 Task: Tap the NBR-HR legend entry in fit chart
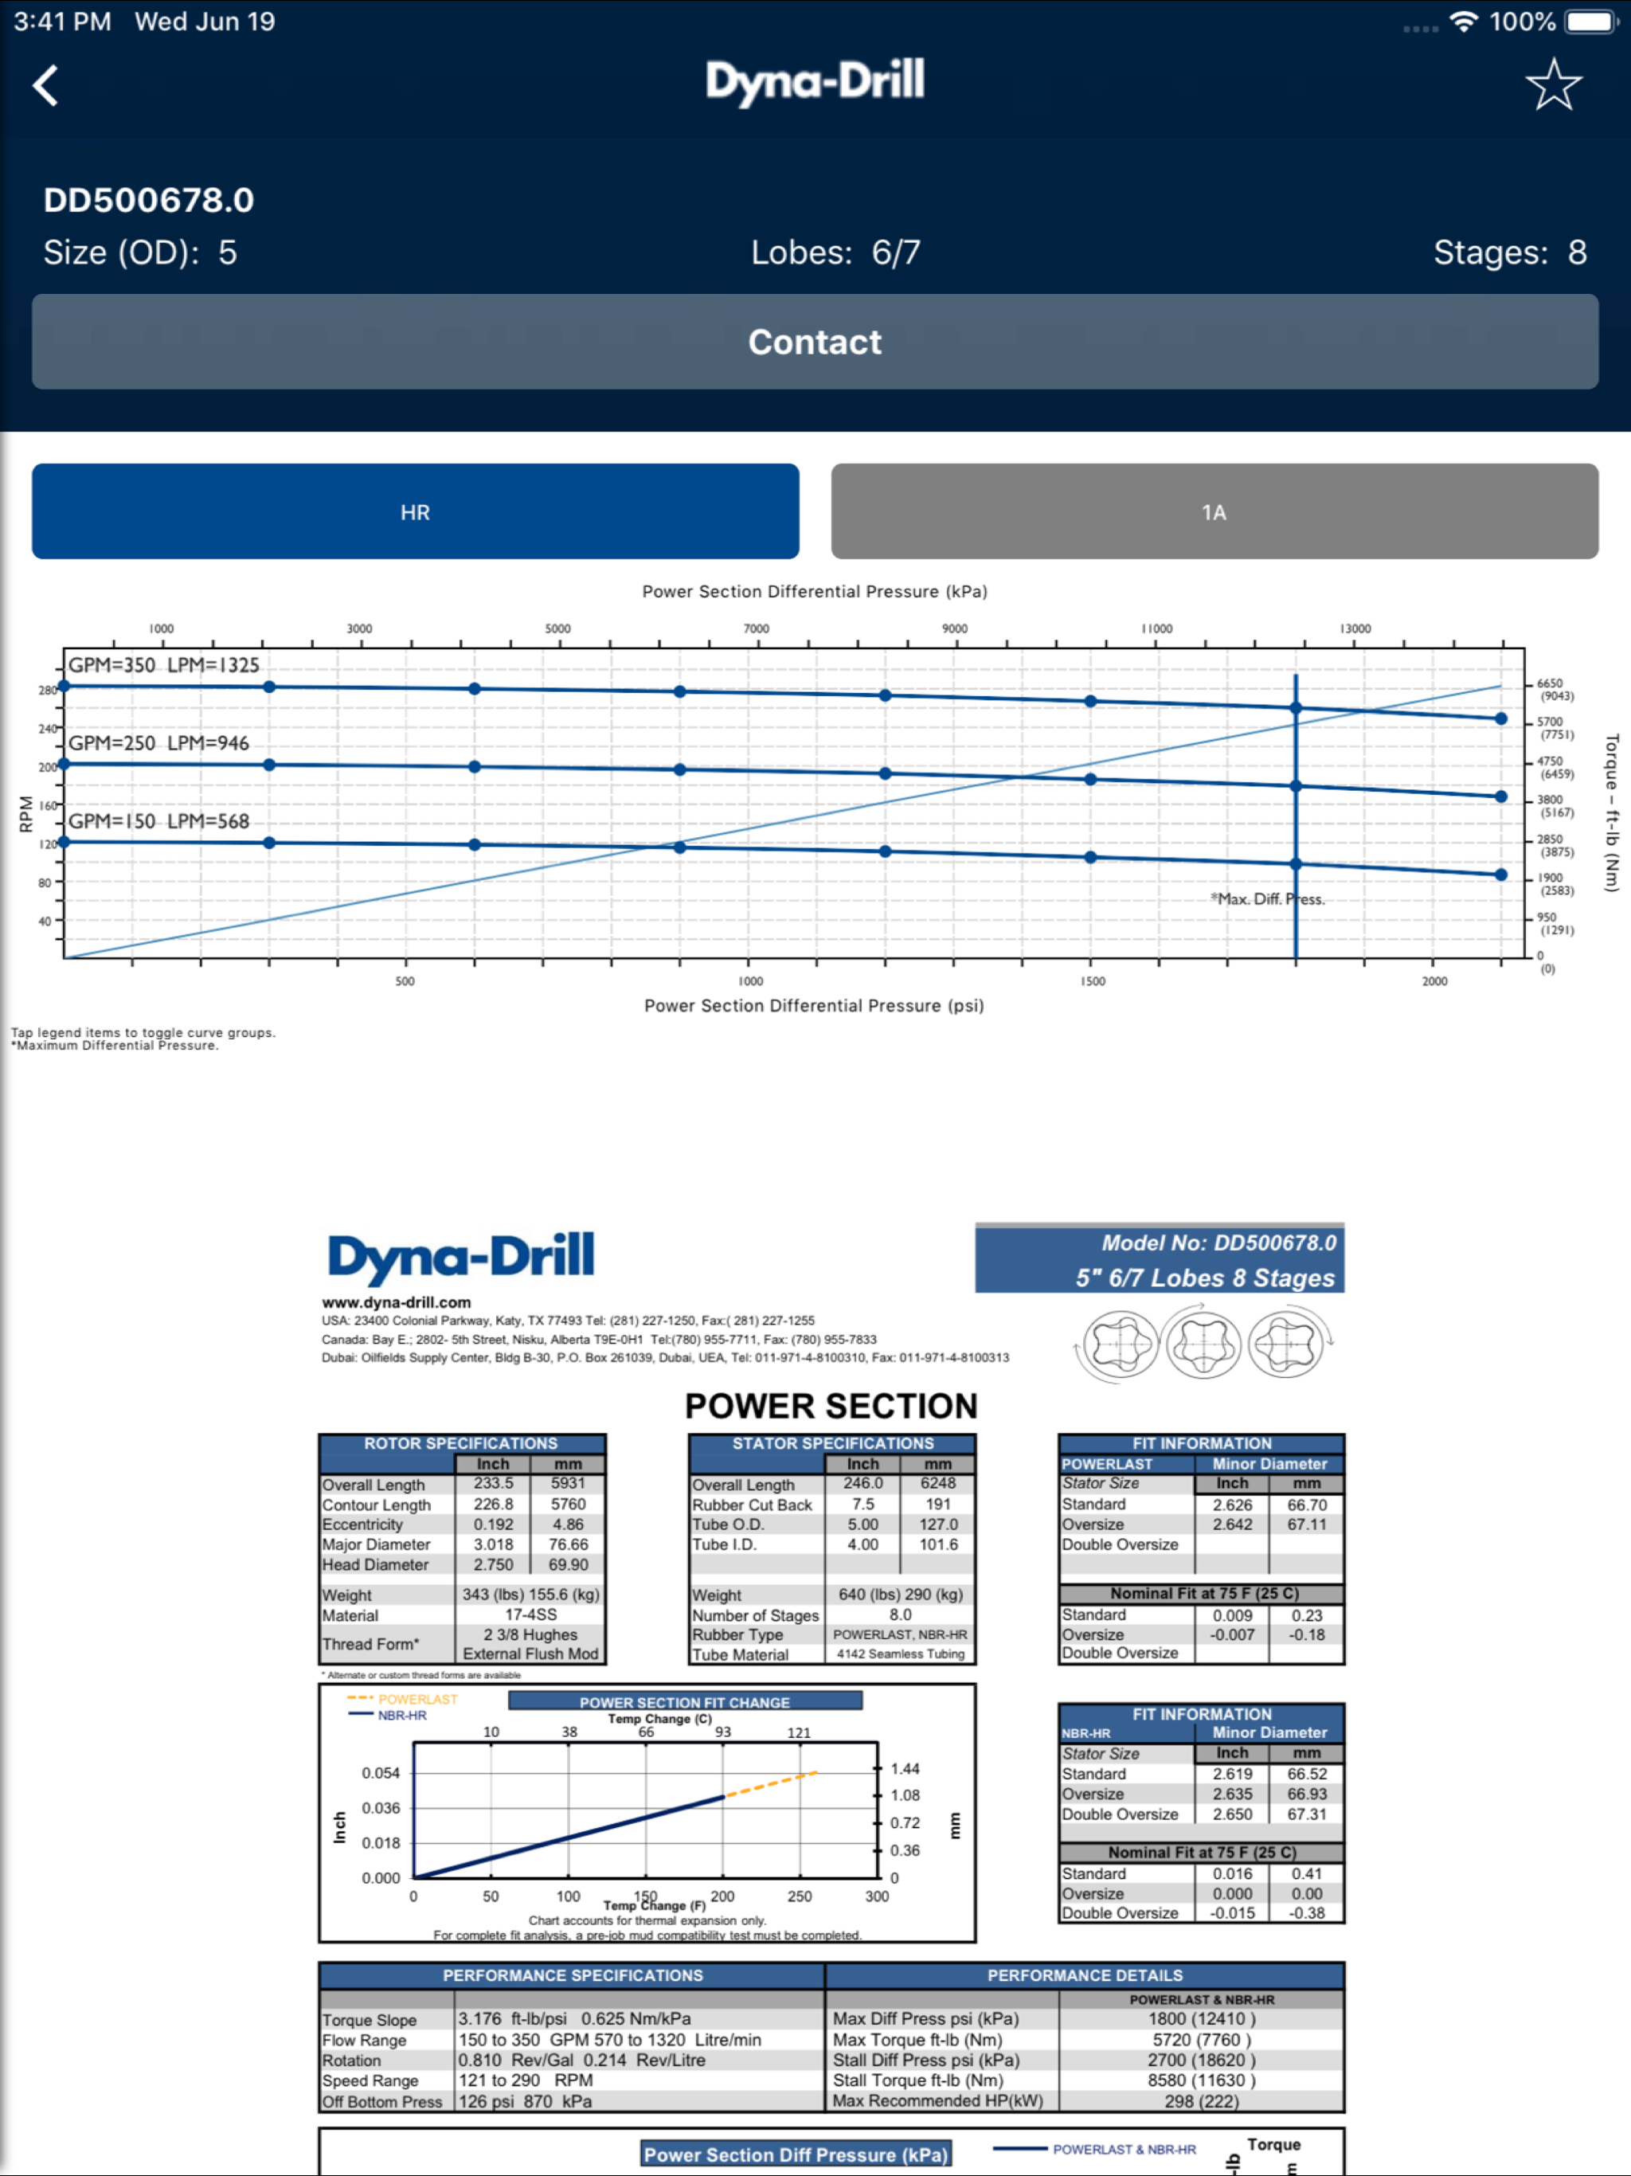coord(388,1715)
